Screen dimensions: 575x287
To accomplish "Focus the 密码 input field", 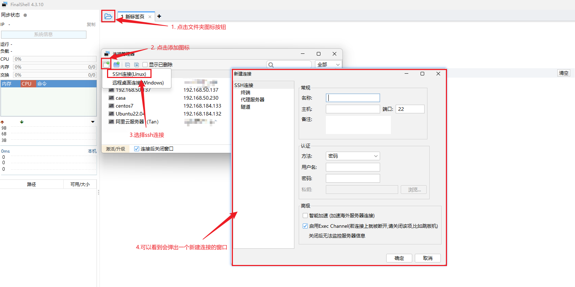I will point(353,178).
